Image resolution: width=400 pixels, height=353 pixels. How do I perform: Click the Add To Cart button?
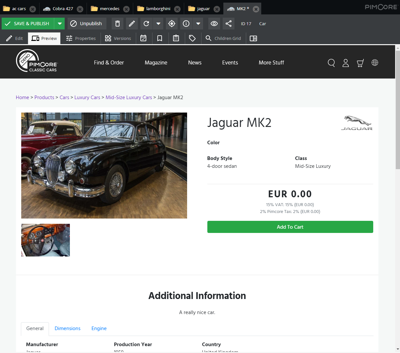point(290,227)
